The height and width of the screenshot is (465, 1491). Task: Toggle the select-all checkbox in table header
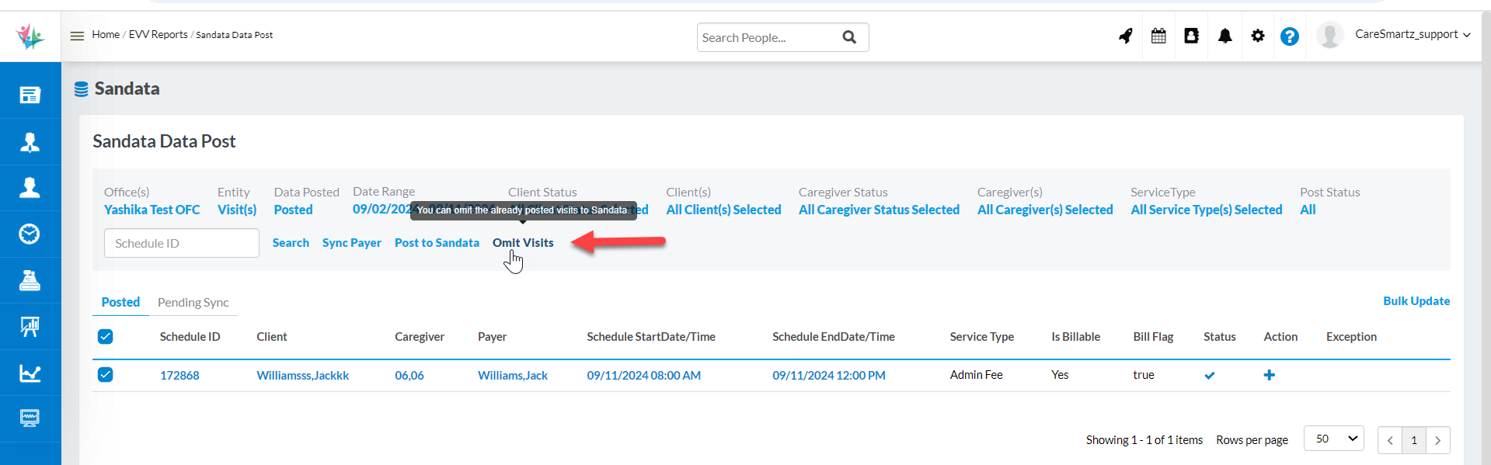pyautogui.click(x=106, y=337)
